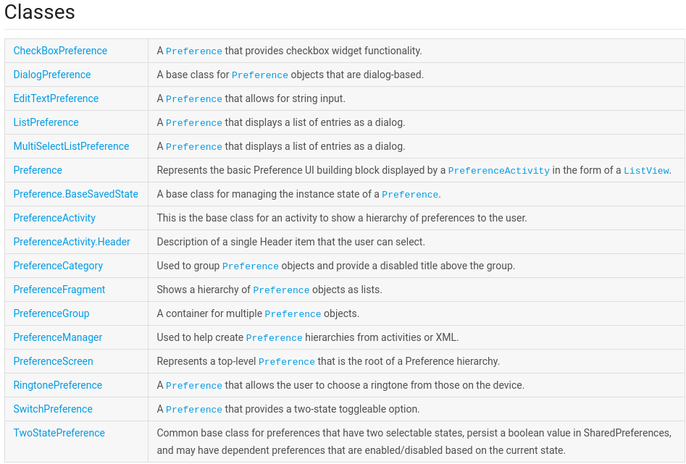
Task: Open Preference.BaseSavedState class link
Action: pyautogui.click(x=75, y=194)
